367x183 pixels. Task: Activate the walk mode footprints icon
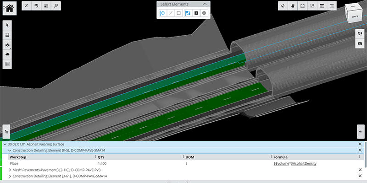[360, 33]
